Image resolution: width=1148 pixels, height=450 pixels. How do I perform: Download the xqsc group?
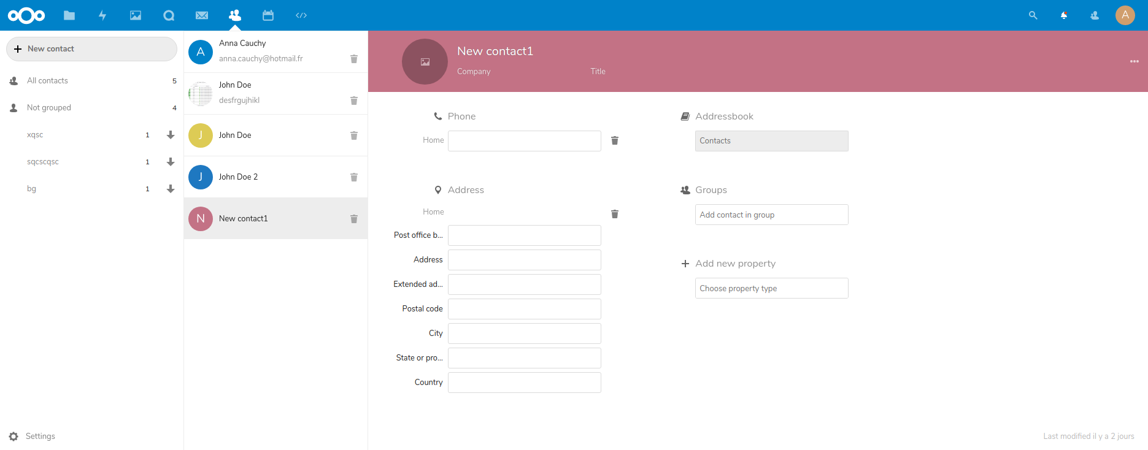(x=171, y=135)
